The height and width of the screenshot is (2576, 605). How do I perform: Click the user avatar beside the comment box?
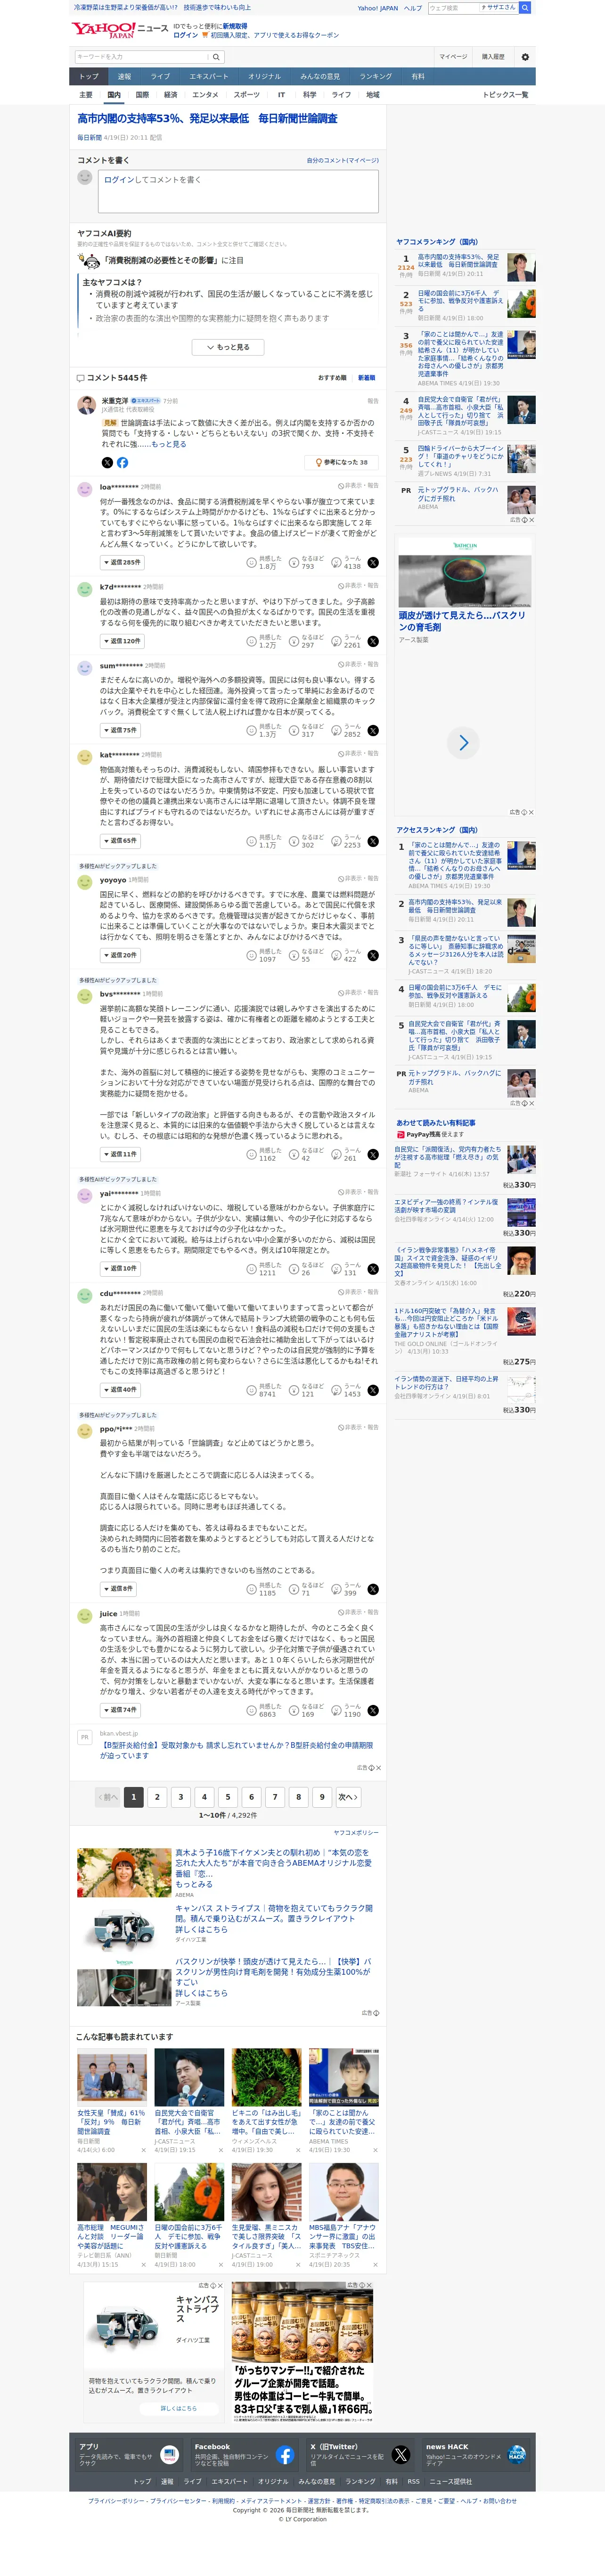coord(85,177)
